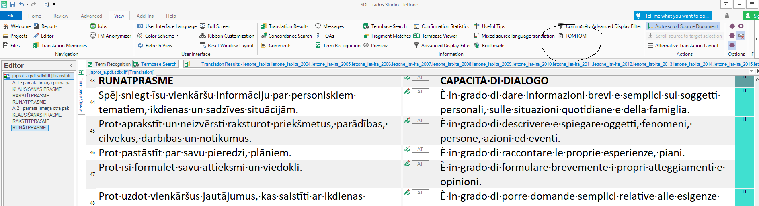Expand the Color Scheme dropdown
759x206 pixels.
178,36
